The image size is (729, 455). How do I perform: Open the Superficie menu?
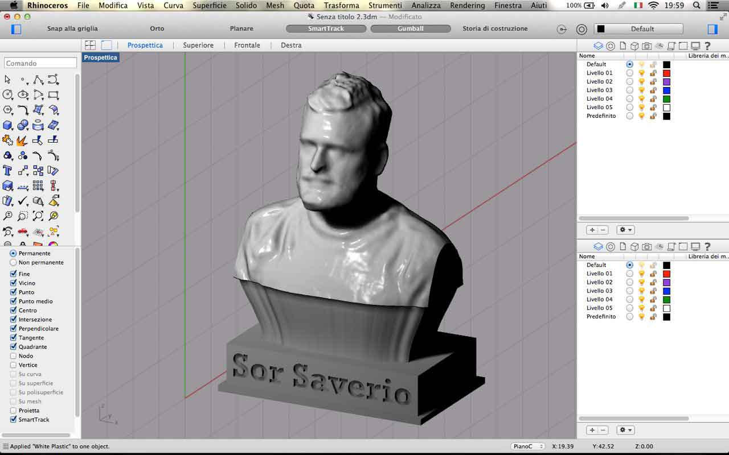coord(210,6)
